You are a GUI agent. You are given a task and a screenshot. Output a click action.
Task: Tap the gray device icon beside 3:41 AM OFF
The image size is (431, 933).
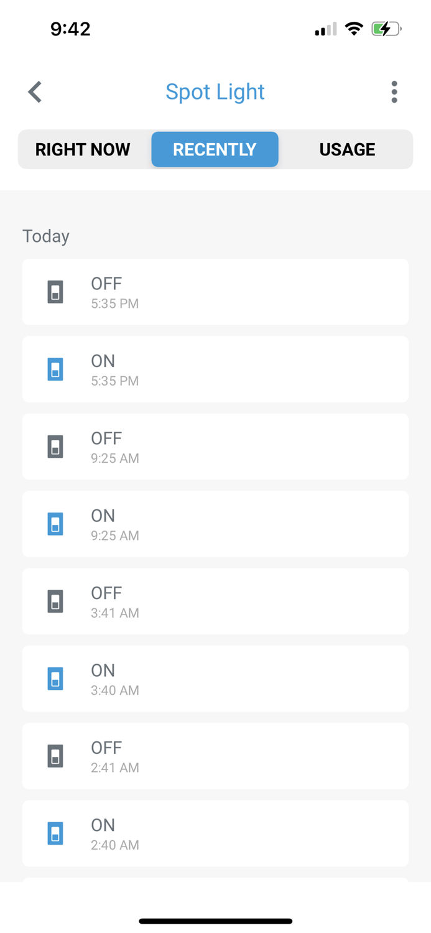(x=55, y=601)
